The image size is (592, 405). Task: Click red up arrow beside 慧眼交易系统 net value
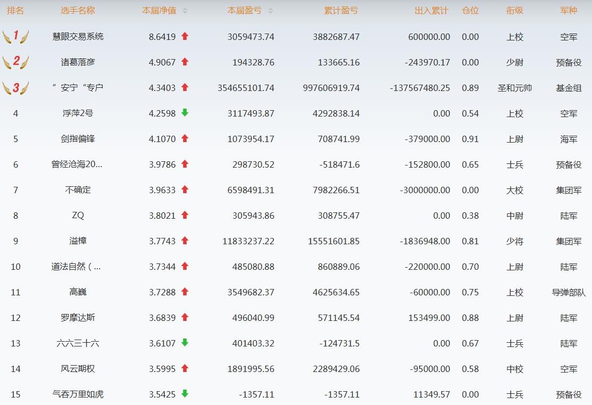click(x=185, y=36)
